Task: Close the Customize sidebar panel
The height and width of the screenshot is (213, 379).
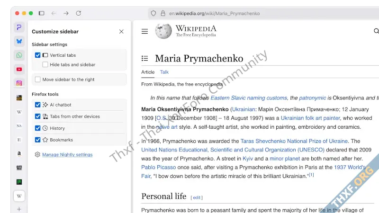Action: (x=121, y=32)
